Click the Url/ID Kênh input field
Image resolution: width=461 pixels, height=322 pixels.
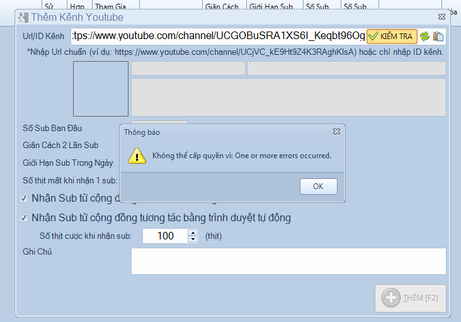(x=219, y=36)
